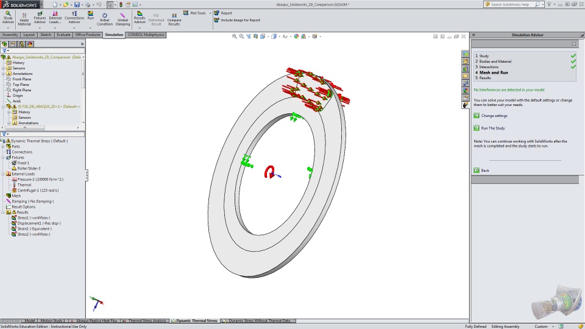This screenshot has height=329, width=585.
Task: Open the Plot Tools dropdown
Action: [x=210, y=13]
